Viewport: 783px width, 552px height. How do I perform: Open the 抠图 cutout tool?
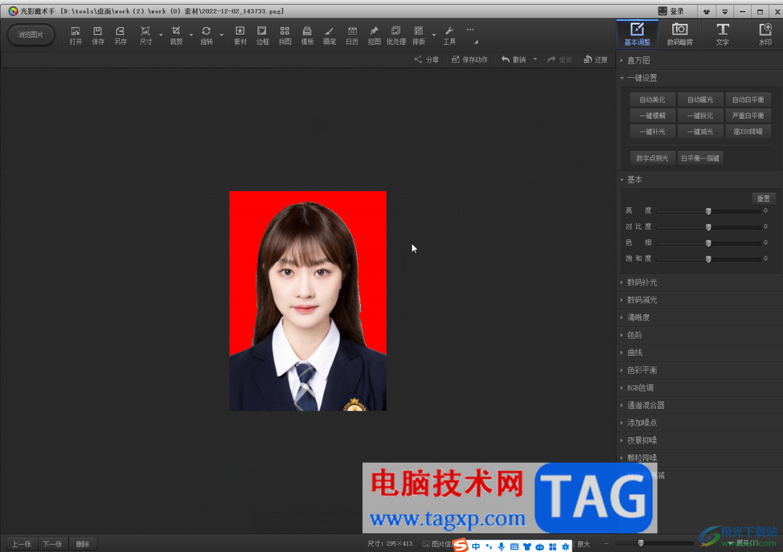pyautogui.click(x=374, y=35)
